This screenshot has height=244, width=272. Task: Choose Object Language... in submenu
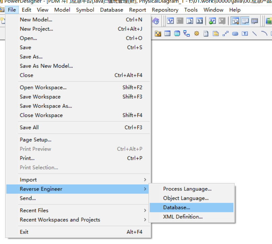point(192,198)
